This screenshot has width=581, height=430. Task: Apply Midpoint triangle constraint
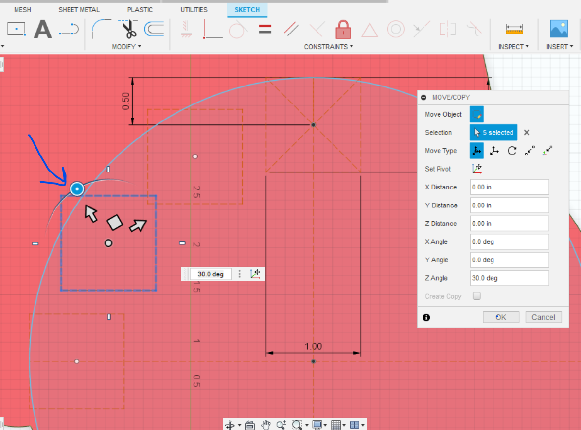[x=370, y=30]
